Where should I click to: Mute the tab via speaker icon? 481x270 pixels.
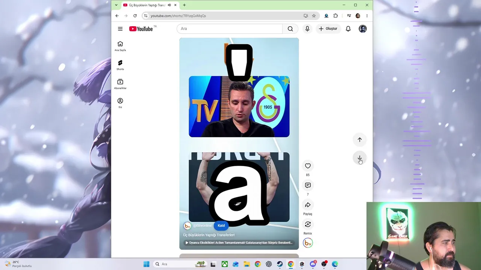[169, 5]
